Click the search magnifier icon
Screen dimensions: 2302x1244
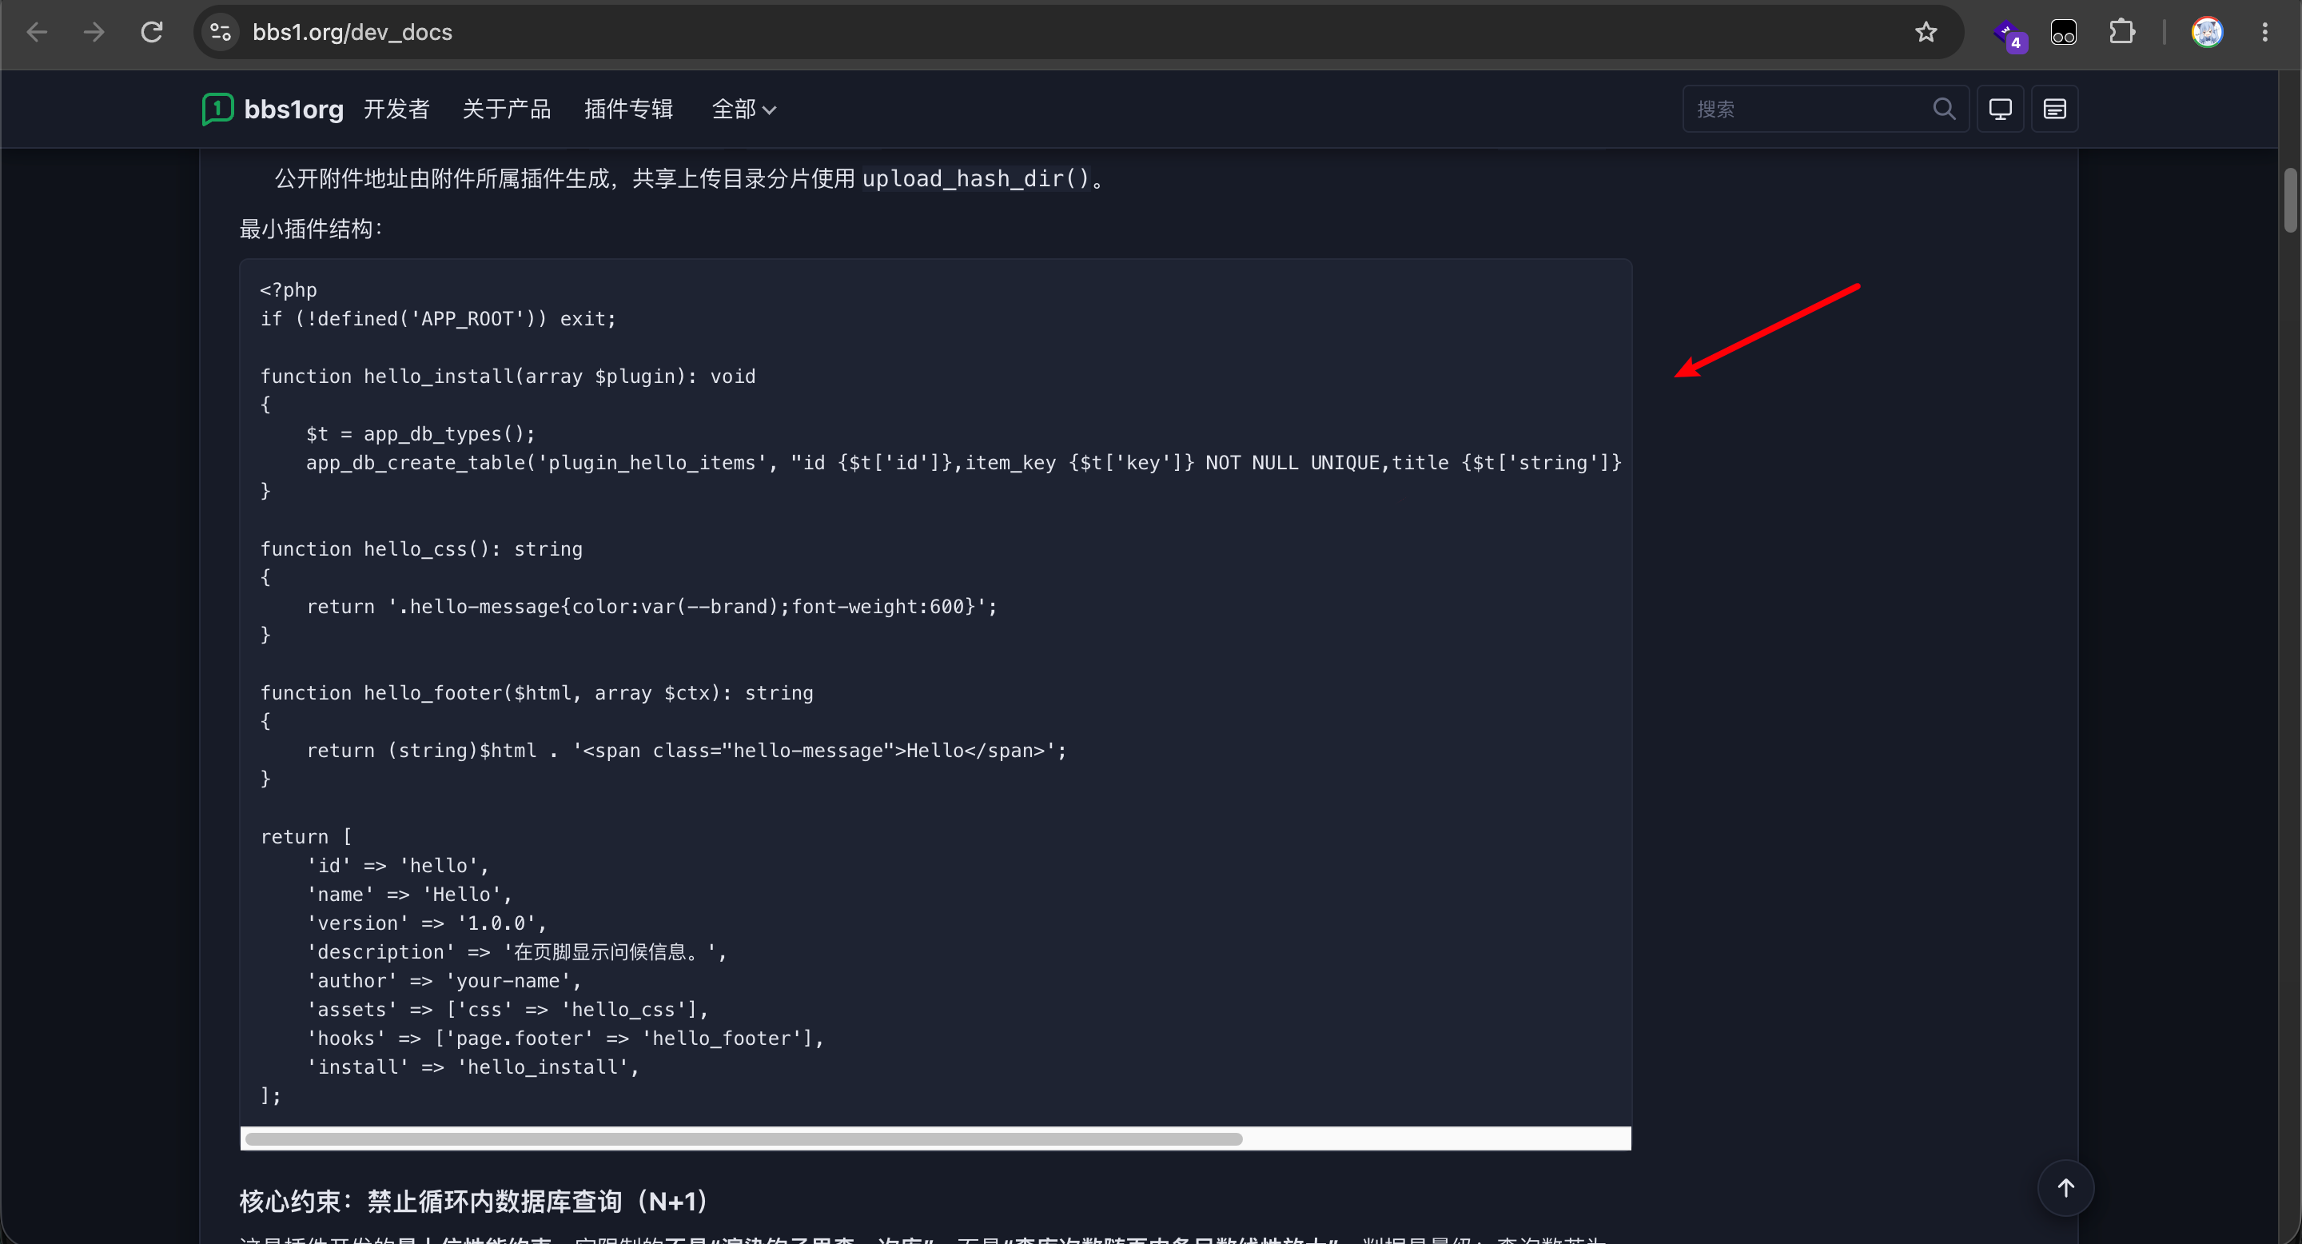tap(1945, 109)
